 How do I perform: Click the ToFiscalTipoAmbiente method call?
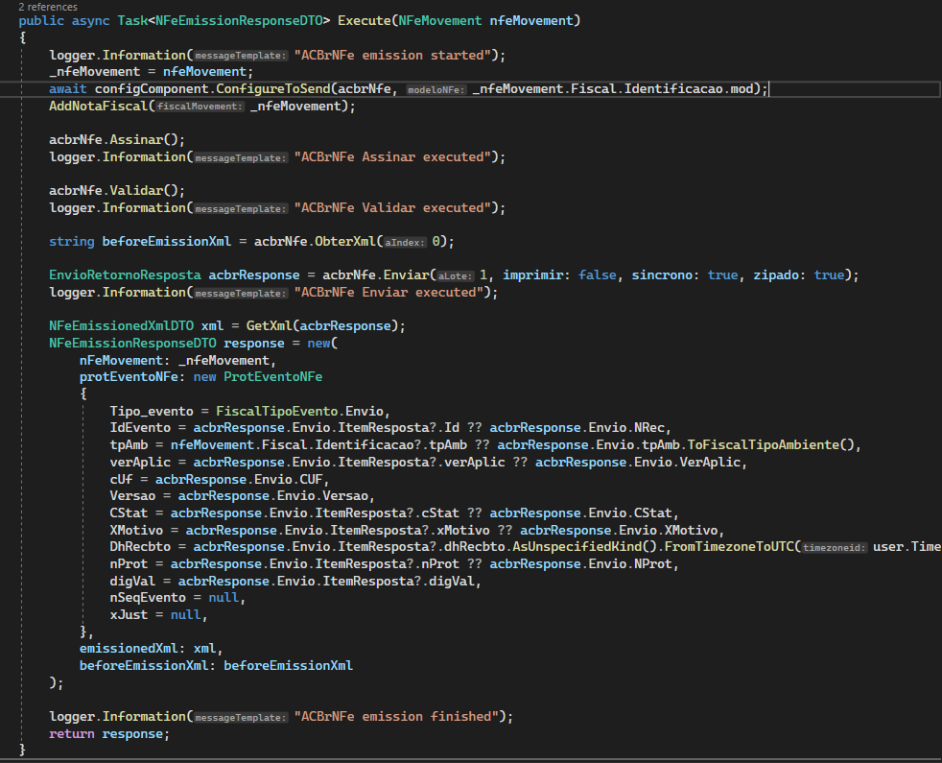pos(763,445)
